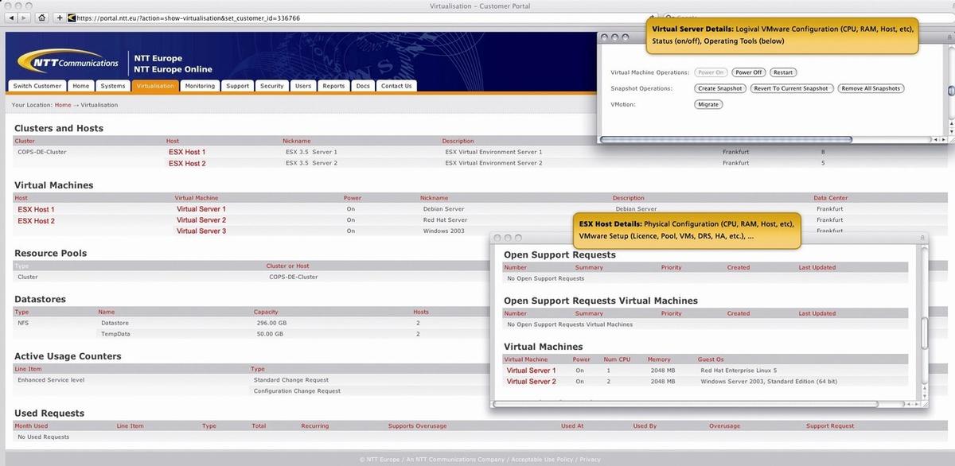
Task: Click Home in the breadcrumb location
Action: [x=63, y=105]
